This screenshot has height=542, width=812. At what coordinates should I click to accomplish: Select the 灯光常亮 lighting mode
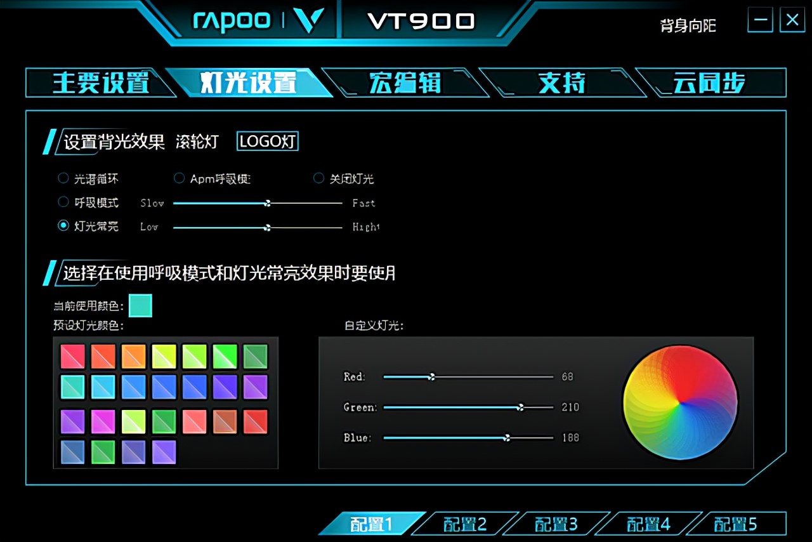[63, 226]
